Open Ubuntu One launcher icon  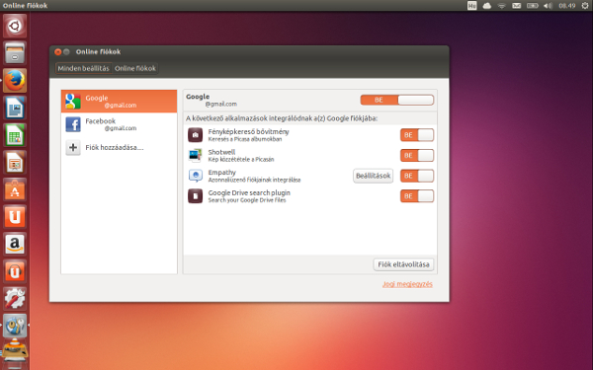point(15,217)
